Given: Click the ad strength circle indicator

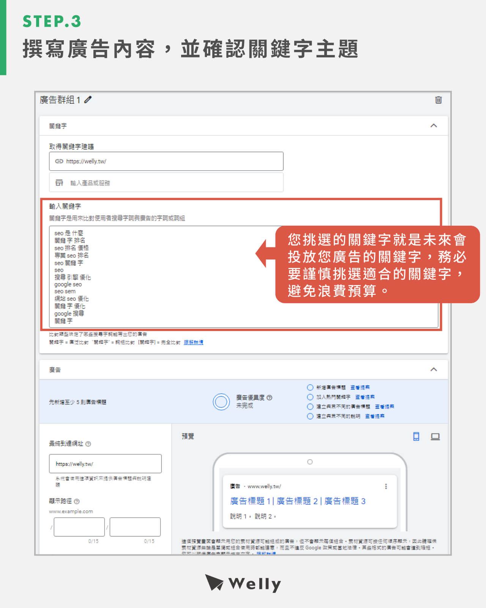Looking at the screenshot, I should (x=221, y=402).
